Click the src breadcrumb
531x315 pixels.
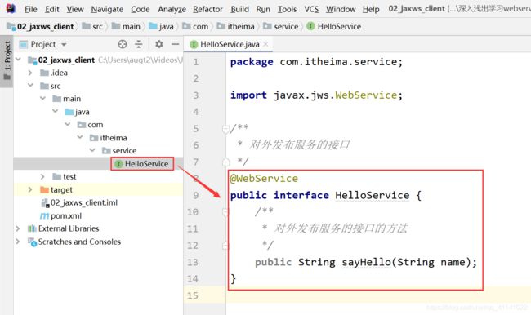pos(93,26)
